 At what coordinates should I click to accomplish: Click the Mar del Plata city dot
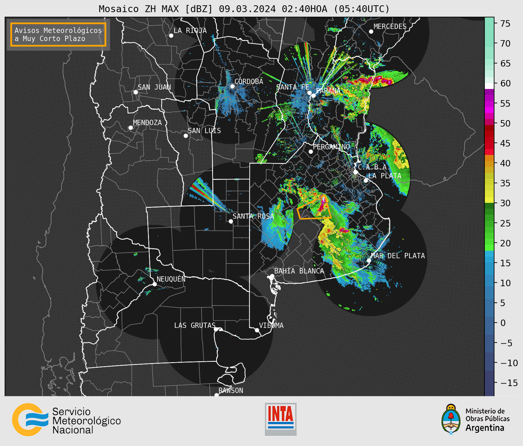point(369,261)
